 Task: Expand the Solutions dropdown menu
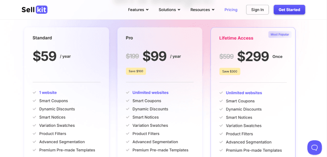[169, 10]
